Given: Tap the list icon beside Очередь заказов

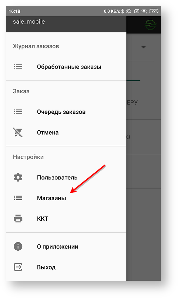Looking at the screenshot, I should 18,112.
